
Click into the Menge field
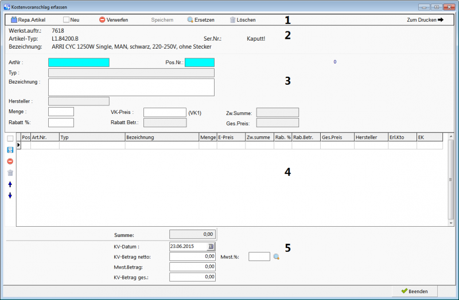(x=61, y=112)
